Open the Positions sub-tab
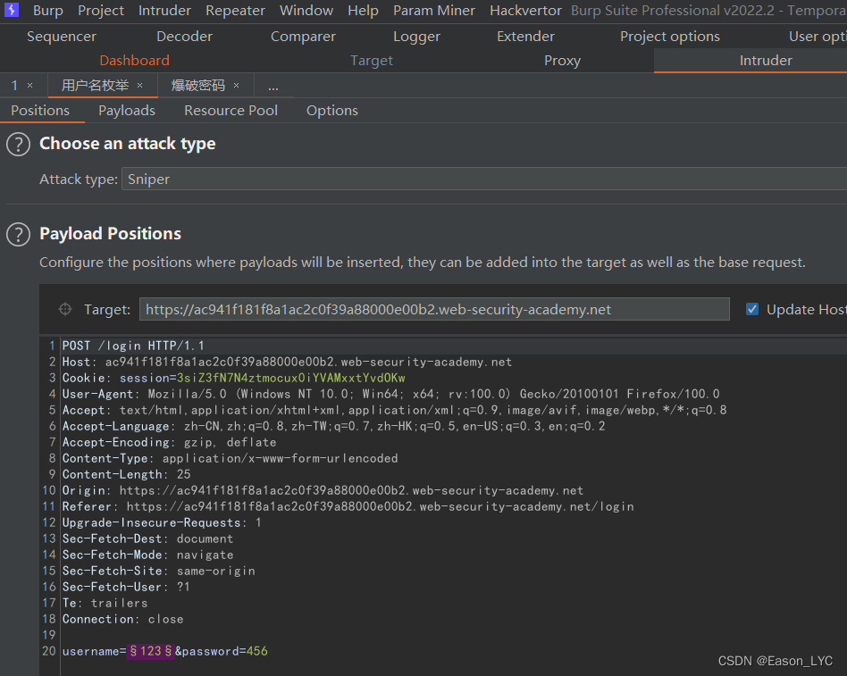The image size is (847, 676). click(40, 110)
